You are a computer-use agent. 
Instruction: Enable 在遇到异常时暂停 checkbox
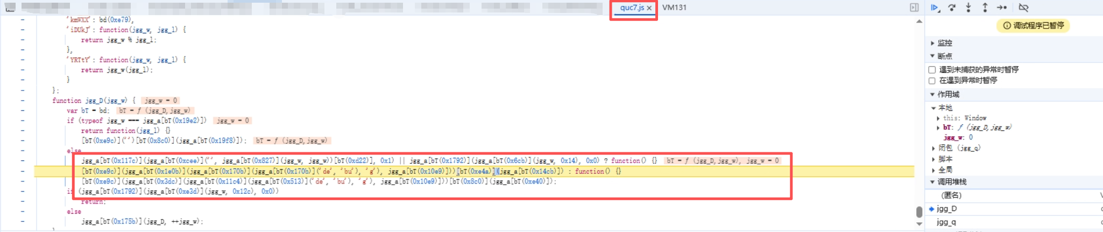click(x=932, y=81)
